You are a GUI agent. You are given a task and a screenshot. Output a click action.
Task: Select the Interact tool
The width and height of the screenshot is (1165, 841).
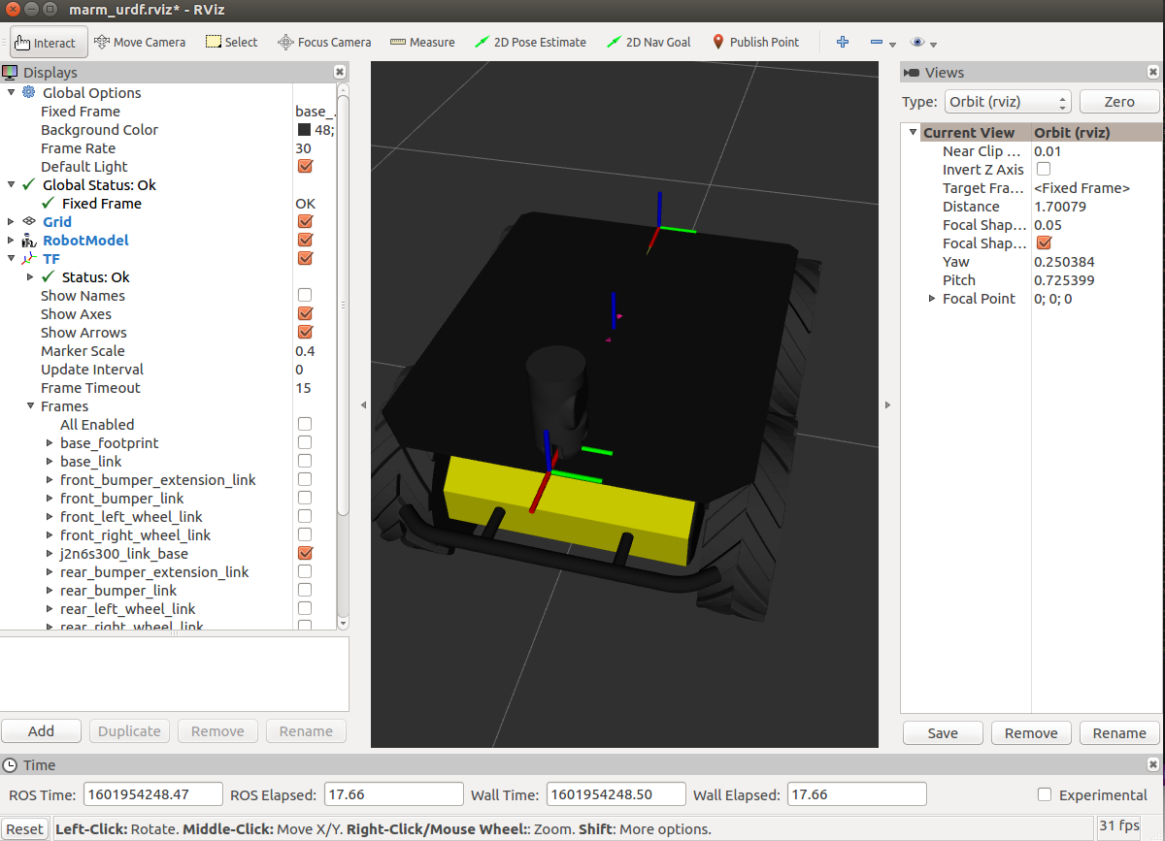pyautogui.click(x=48, y=43)
